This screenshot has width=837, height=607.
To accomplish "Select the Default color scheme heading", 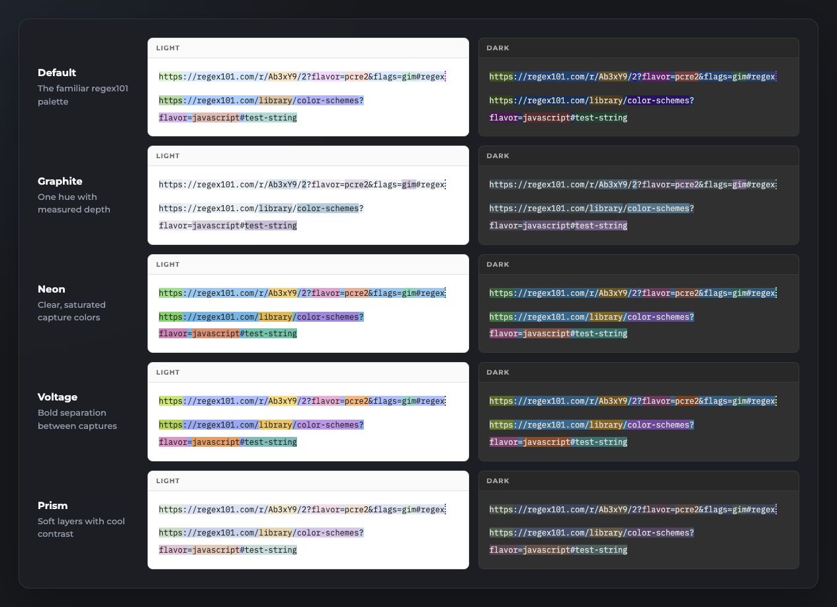I will pos(57,73).
